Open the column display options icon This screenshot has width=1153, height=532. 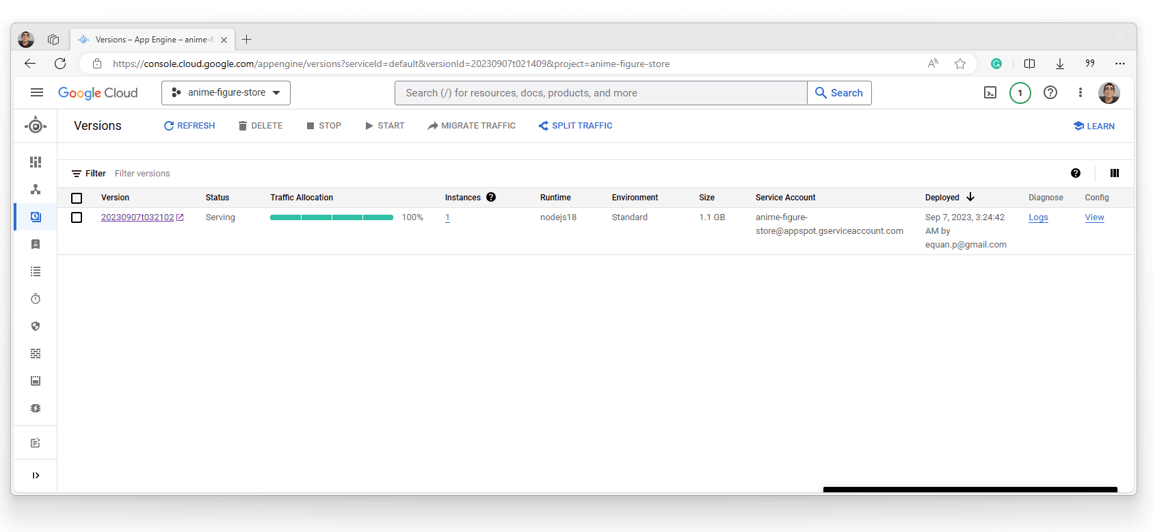[x=1115, y=173]
